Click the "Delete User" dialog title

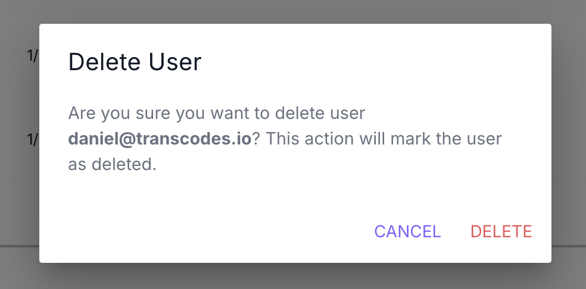coord(135,62)
